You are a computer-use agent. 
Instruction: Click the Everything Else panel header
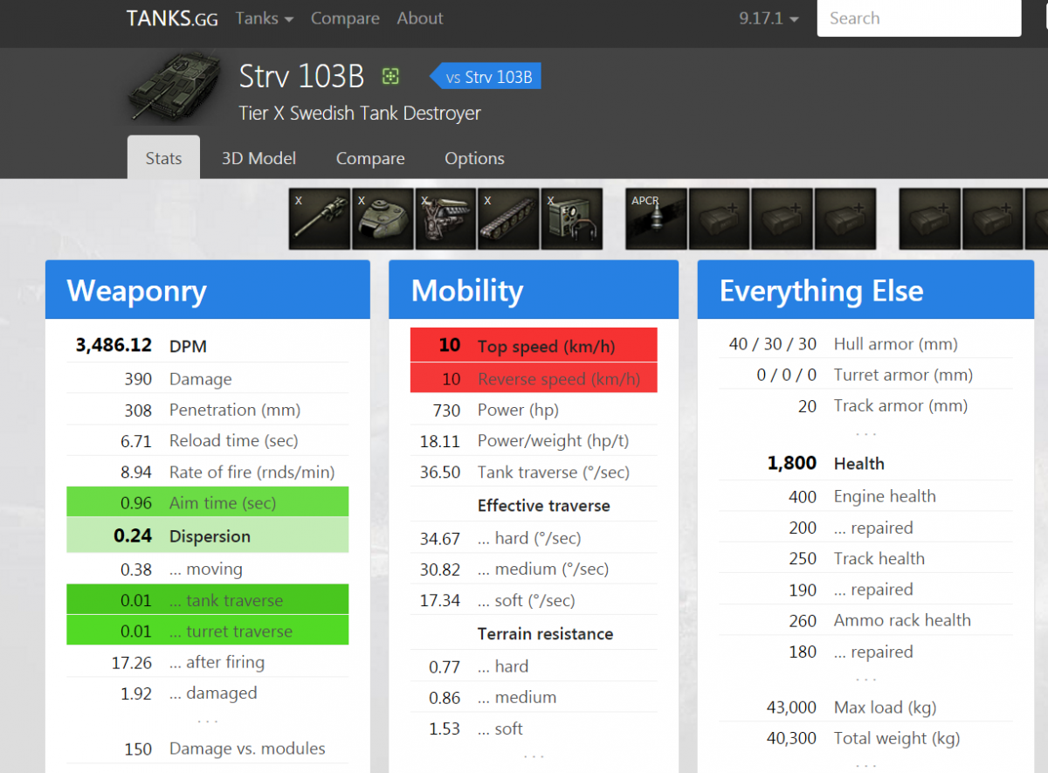[x=865, y=290]
